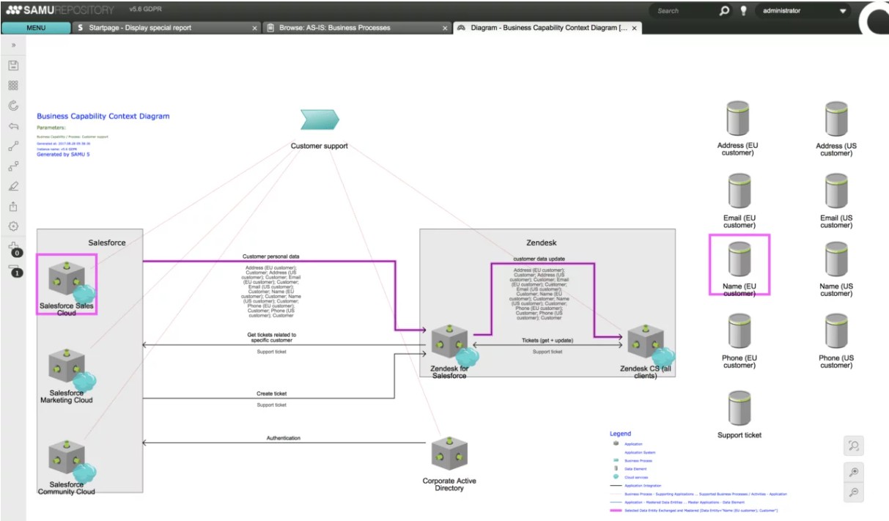Screen dimensions: 889x521
Task: Open diagram settings gear icon
Action: 13,226
